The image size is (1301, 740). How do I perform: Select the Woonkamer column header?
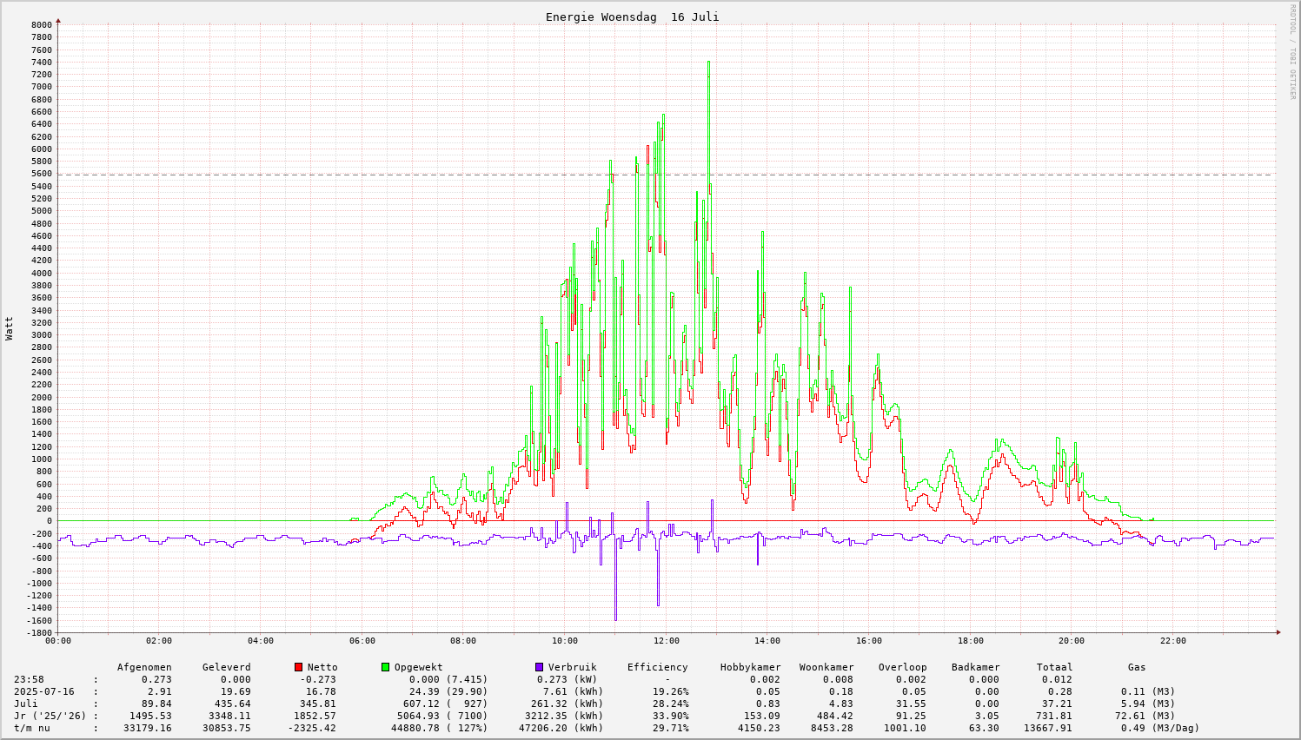826,667
